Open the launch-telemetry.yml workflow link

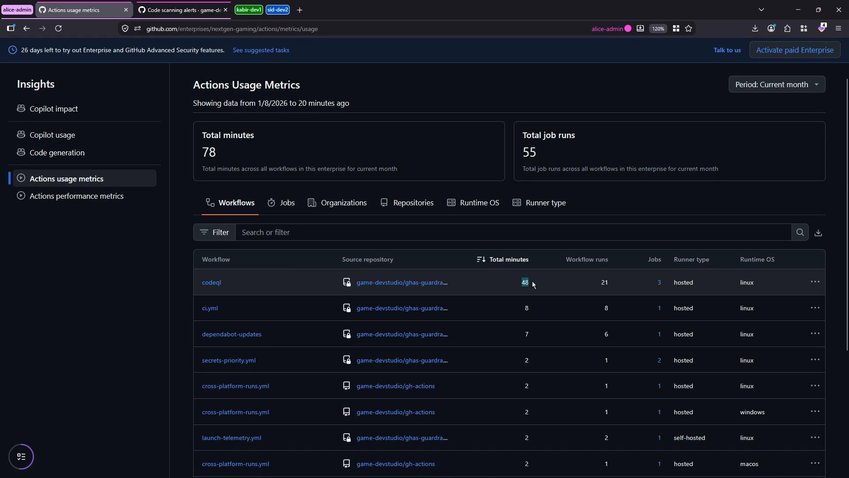231,438
